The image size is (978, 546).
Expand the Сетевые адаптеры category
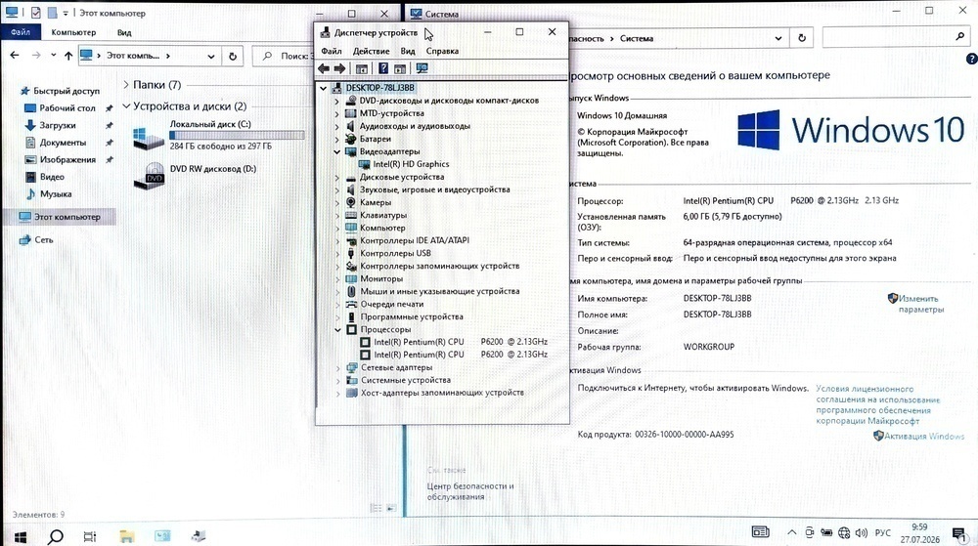[337, 368]
